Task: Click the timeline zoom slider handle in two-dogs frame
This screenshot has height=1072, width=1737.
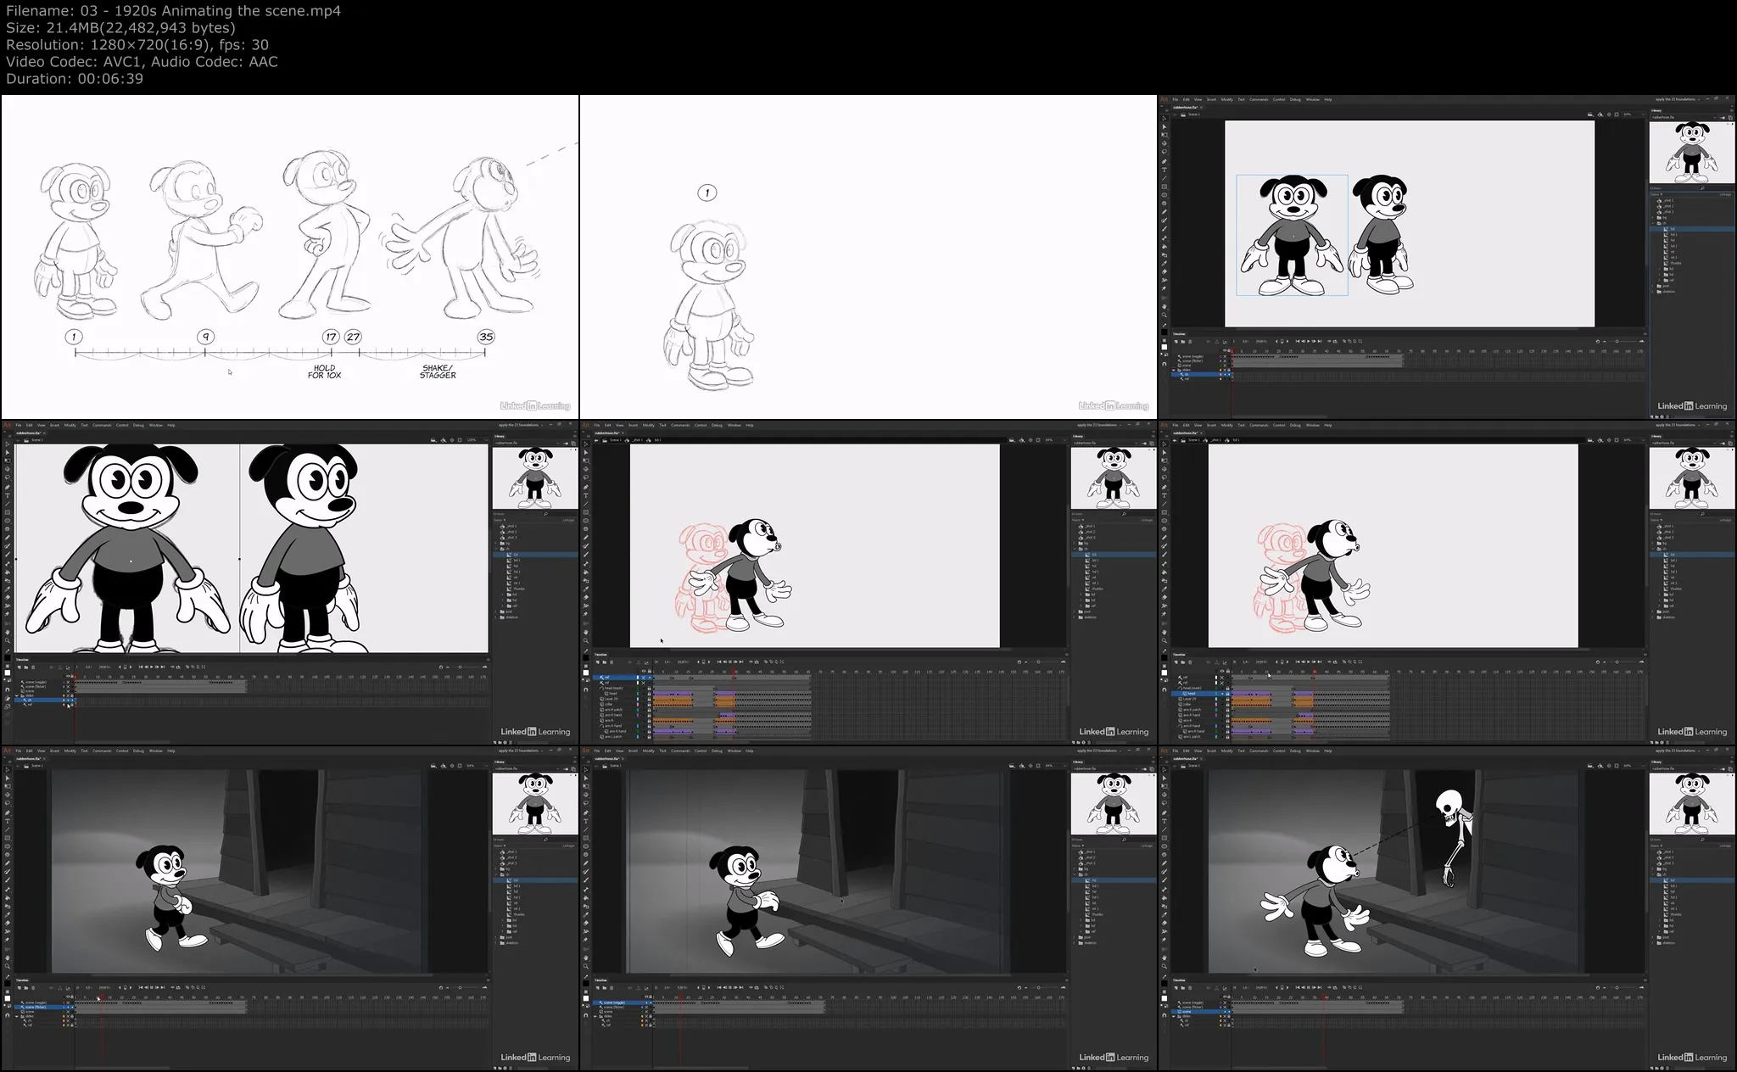Action: click(x=1617, y=341)
